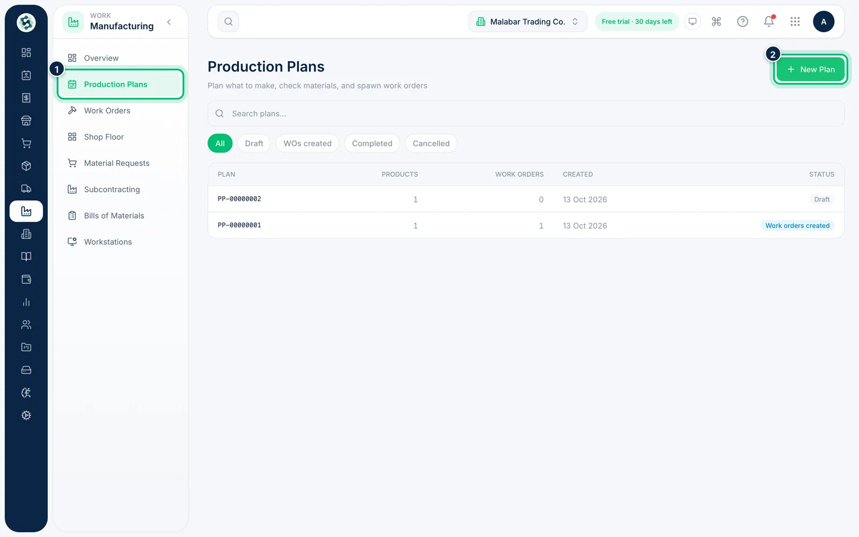Open the package box icon in left rail
The height and width of the screenshot is (537, 859).
(26, 166)
